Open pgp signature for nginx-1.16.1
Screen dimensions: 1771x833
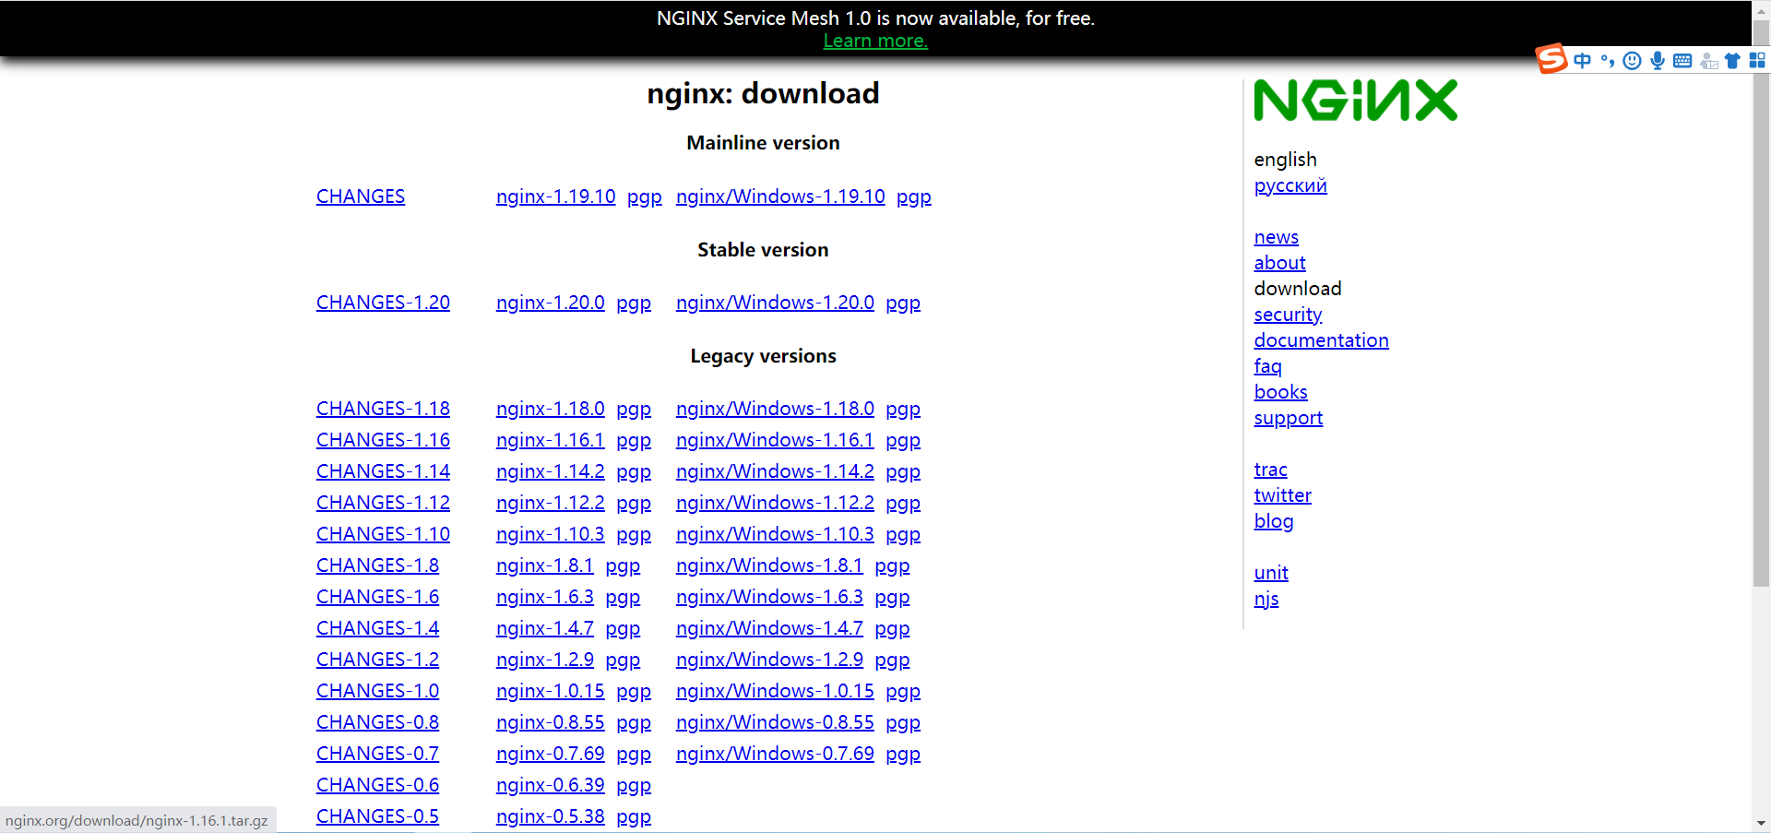pos(634,441)
